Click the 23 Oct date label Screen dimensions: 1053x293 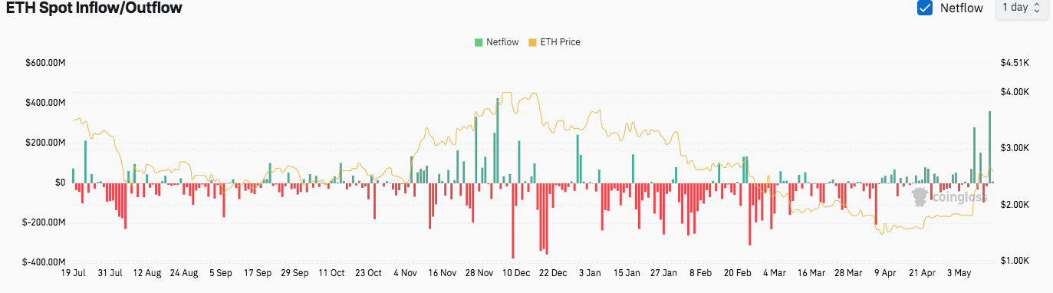[368, 272]
